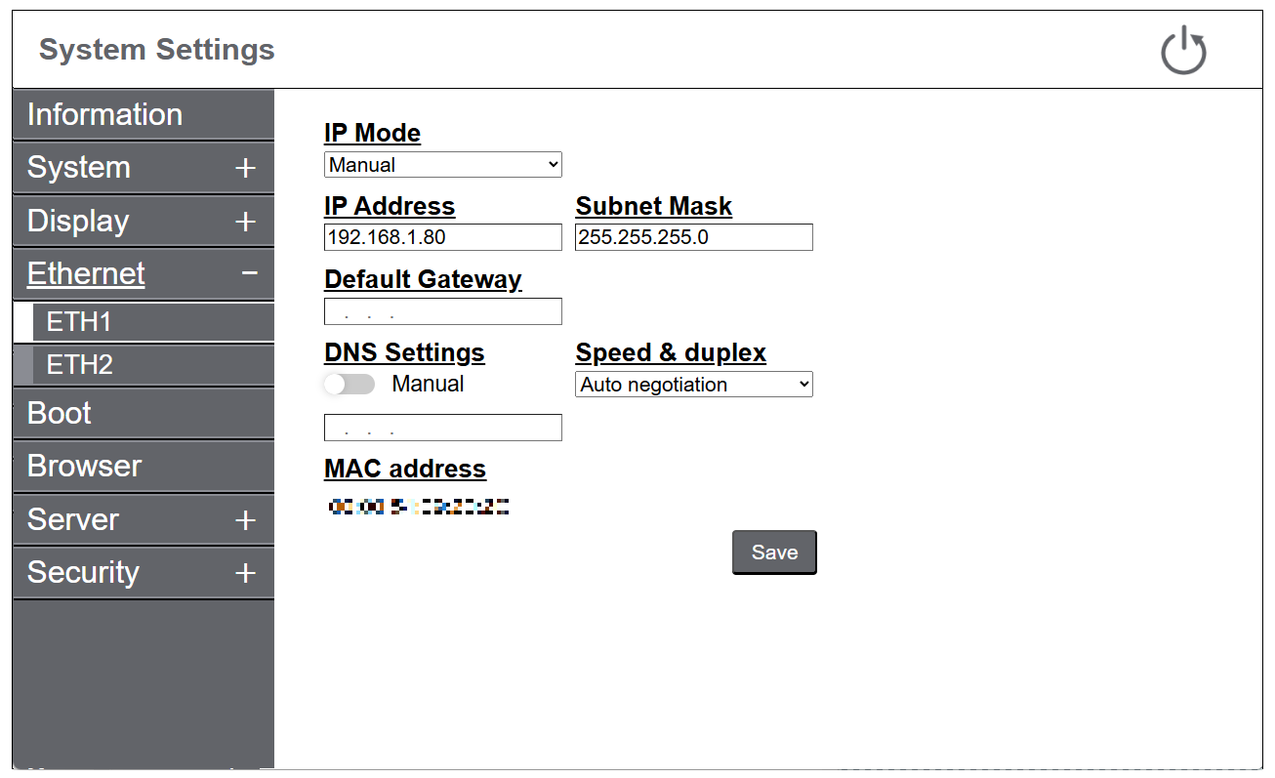Open the Boot settings page
The height and width of the screenshot is (778, 1275).
60,413
